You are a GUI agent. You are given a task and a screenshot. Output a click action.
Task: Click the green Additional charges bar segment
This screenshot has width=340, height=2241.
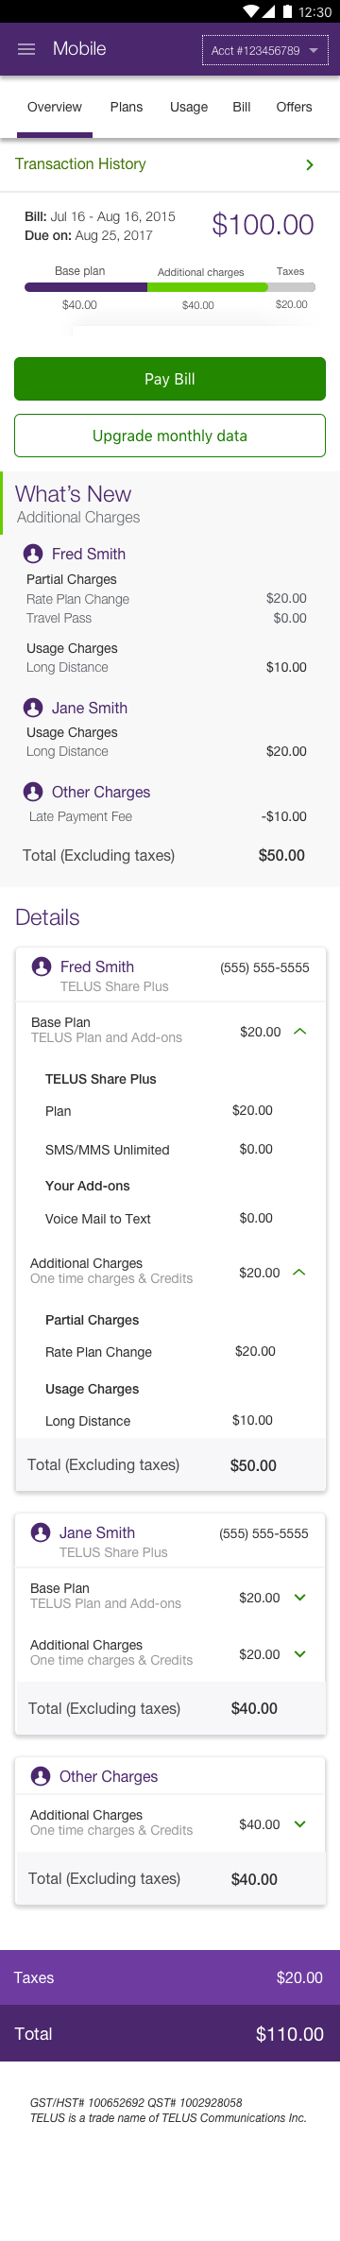208,287
